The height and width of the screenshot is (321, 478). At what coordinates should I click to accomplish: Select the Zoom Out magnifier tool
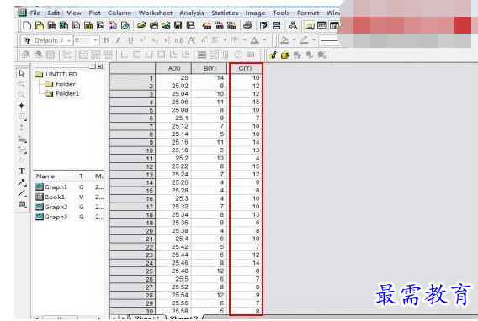coord(22,95)
